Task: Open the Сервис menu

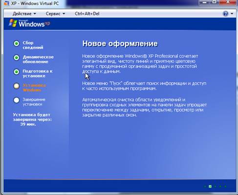Action: (55, 14)
